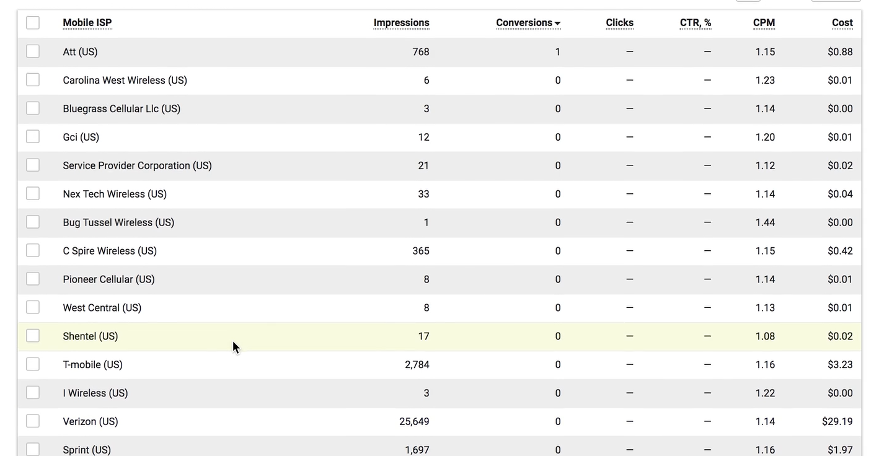Viewport: 879px width, 456px height.
Task: Click the Conversions column header
Action: coord(524,23)
